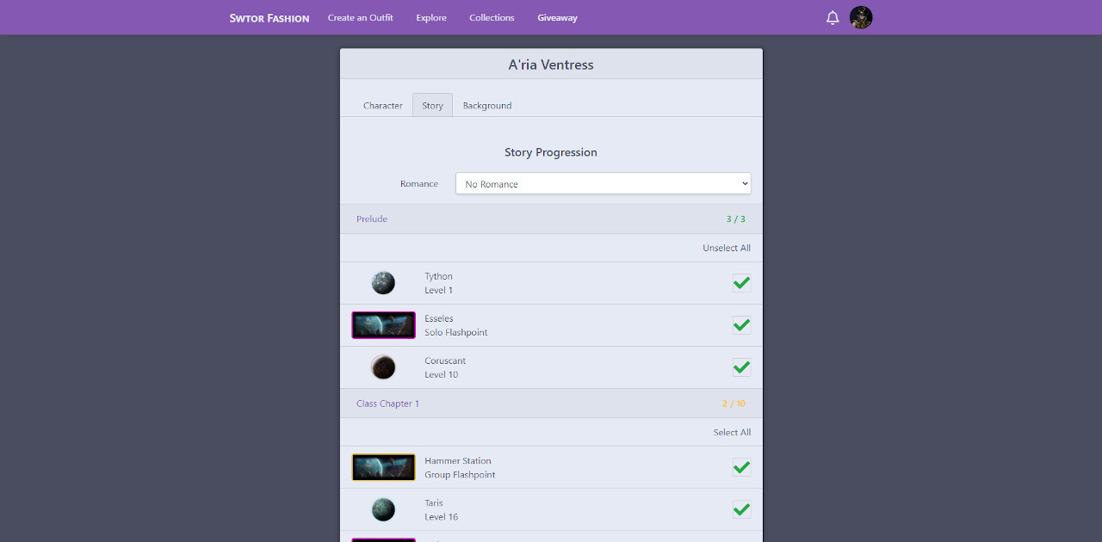This screenshot has width=1102, height=542.
Task: Click the Esseles flashpoint thumbnail
Action: [383, 325]
